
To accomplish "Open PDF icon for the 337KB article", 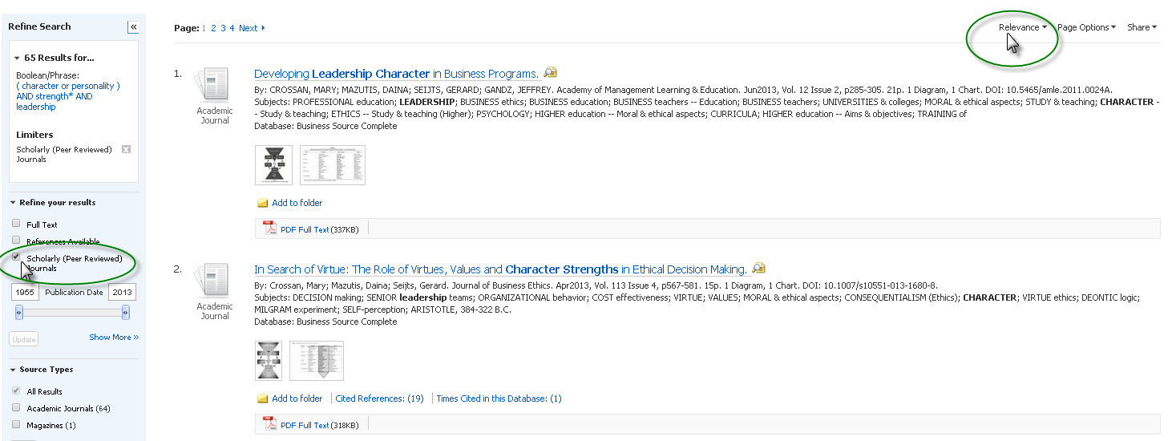I will [269, 229].
